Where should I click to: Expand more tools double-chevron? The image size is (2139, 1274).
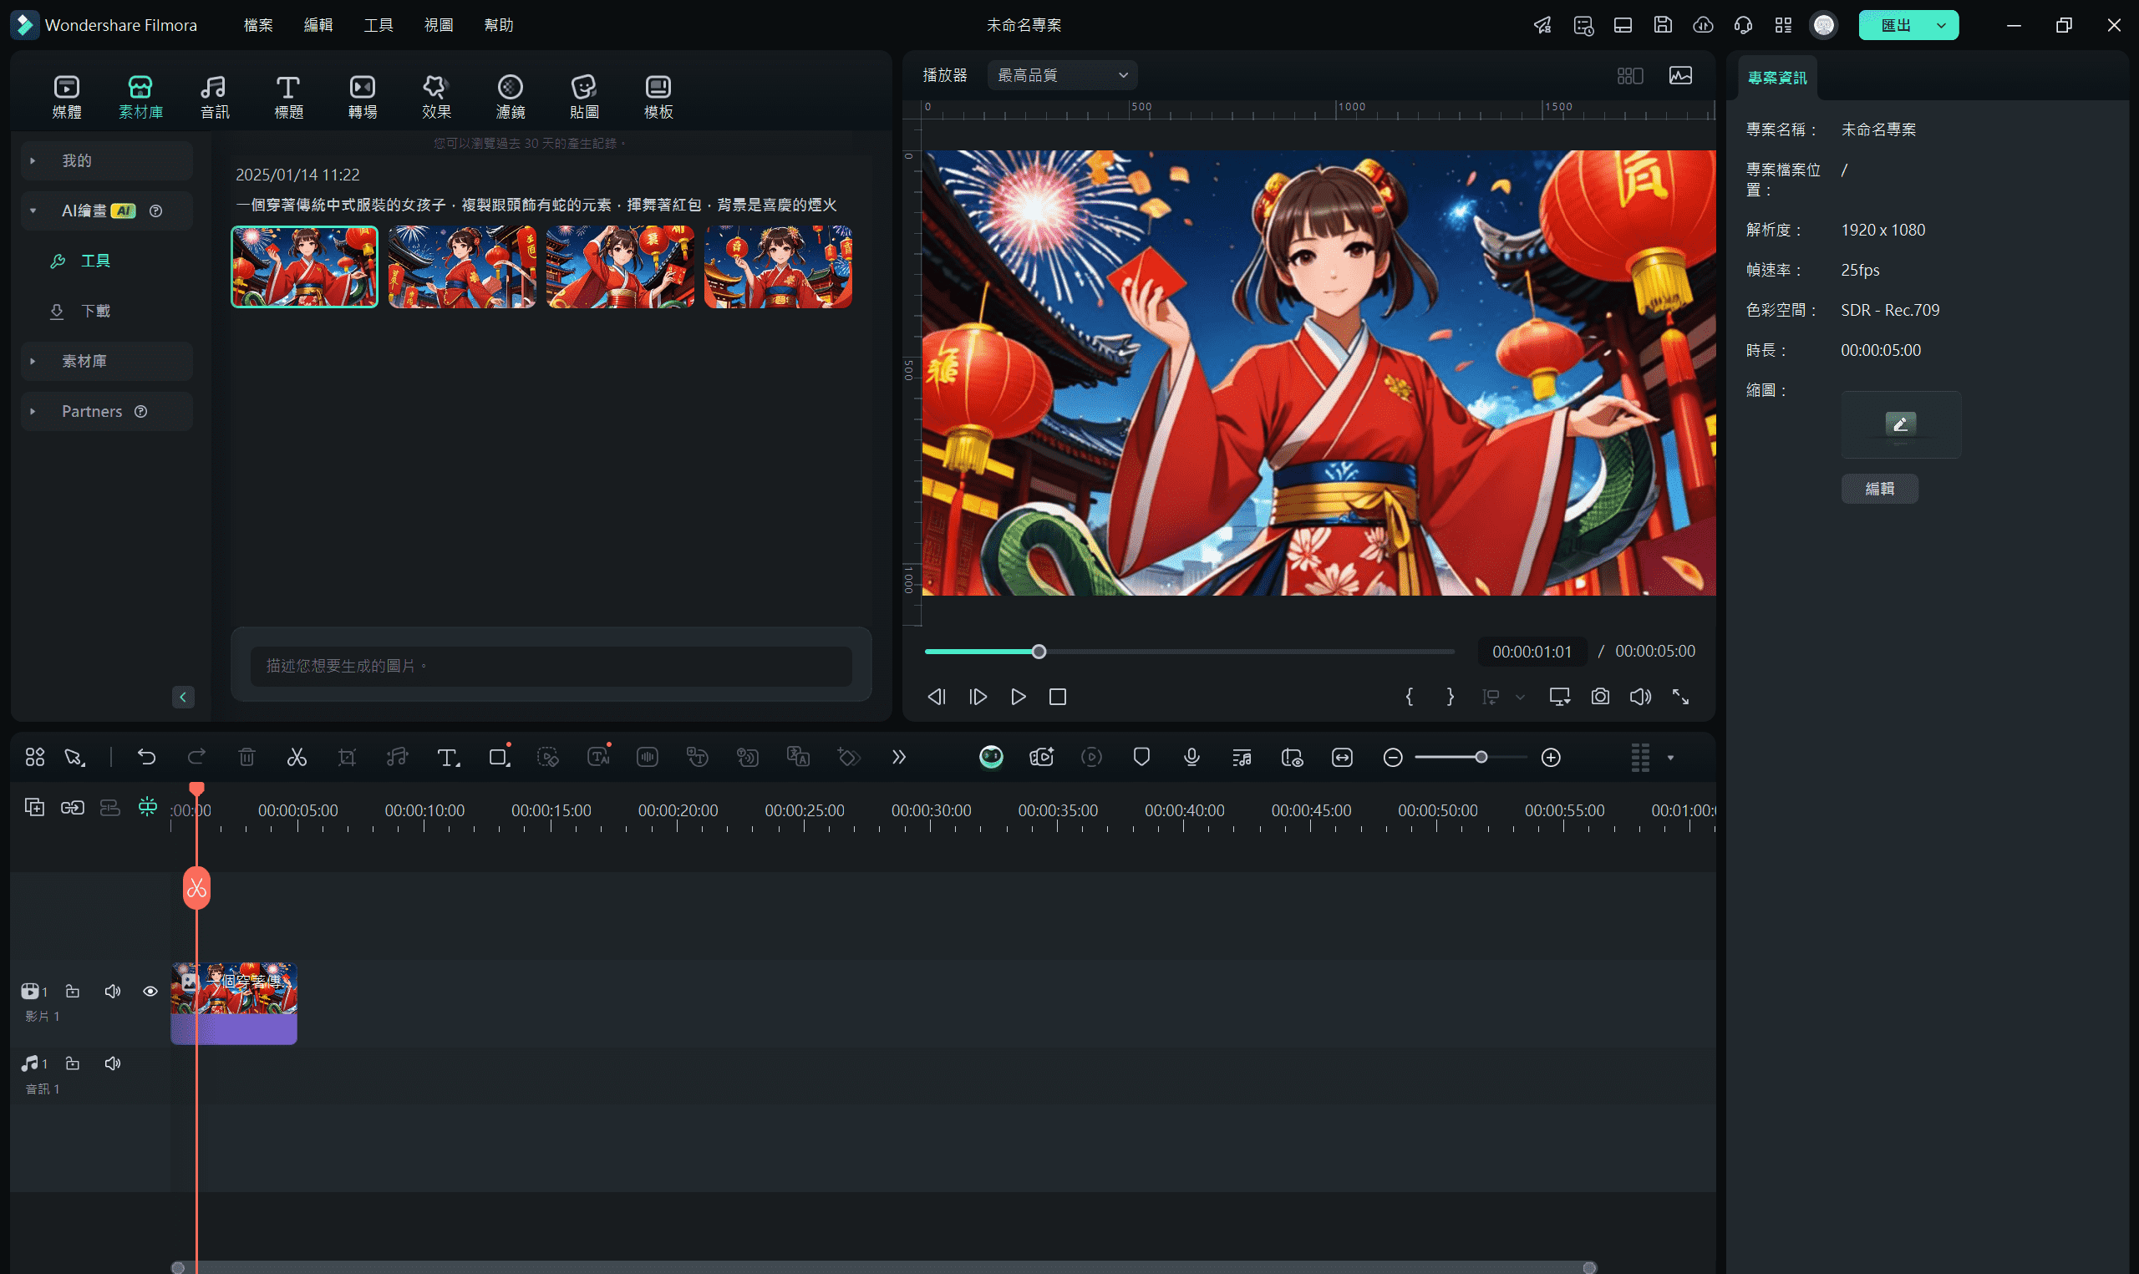[898, 757]
